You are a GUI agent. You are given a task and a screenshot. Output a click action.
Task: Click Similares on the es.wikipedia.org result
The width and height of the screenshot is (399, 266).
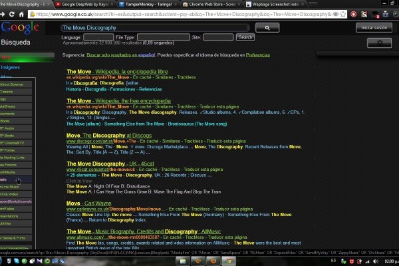(164, 77)
